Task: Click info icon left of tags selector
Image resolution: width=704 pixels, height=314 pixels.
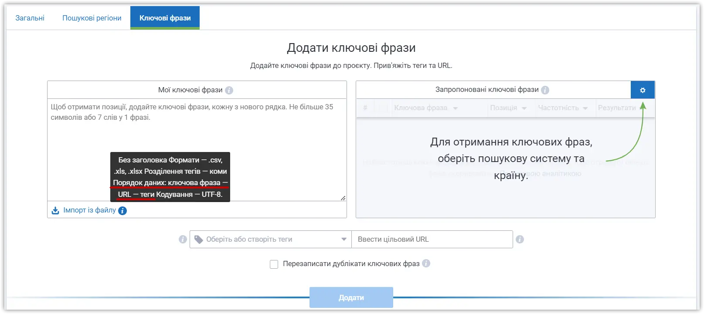Action: coord(183,239)
